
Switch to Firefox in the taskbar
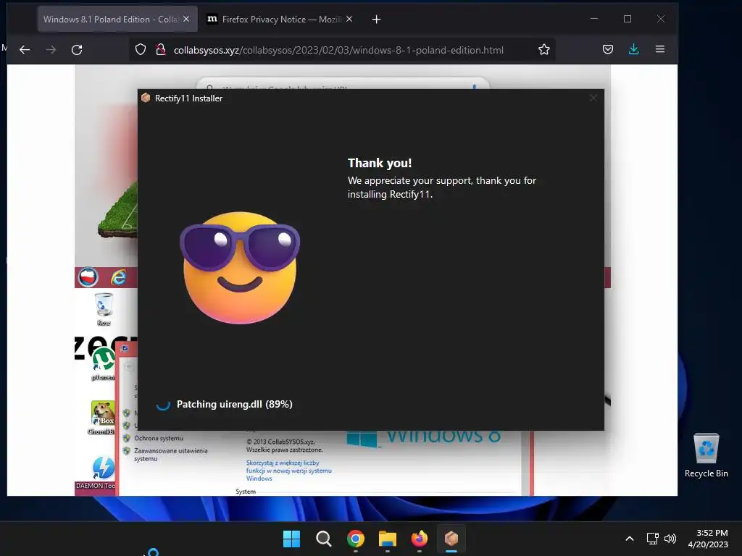click(420, 539)
